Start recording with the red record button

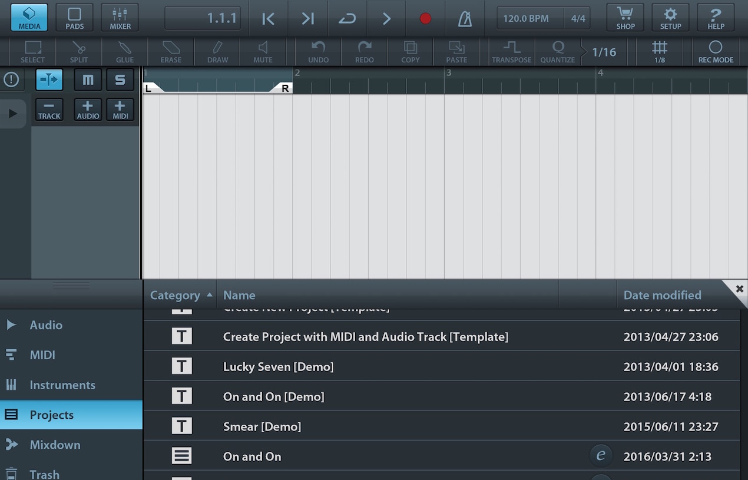[425, 19]
